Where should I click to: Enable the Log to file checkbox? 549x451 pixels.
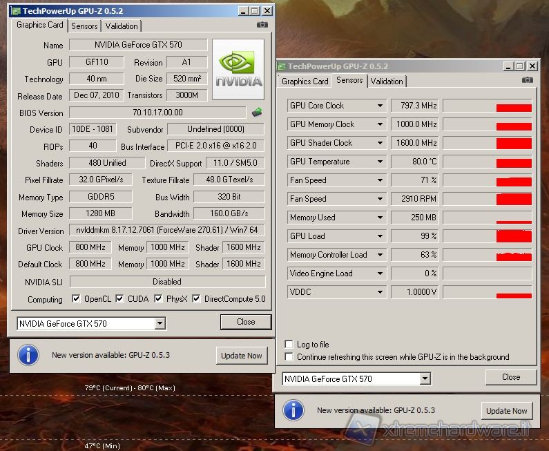[x=289, y=345]
